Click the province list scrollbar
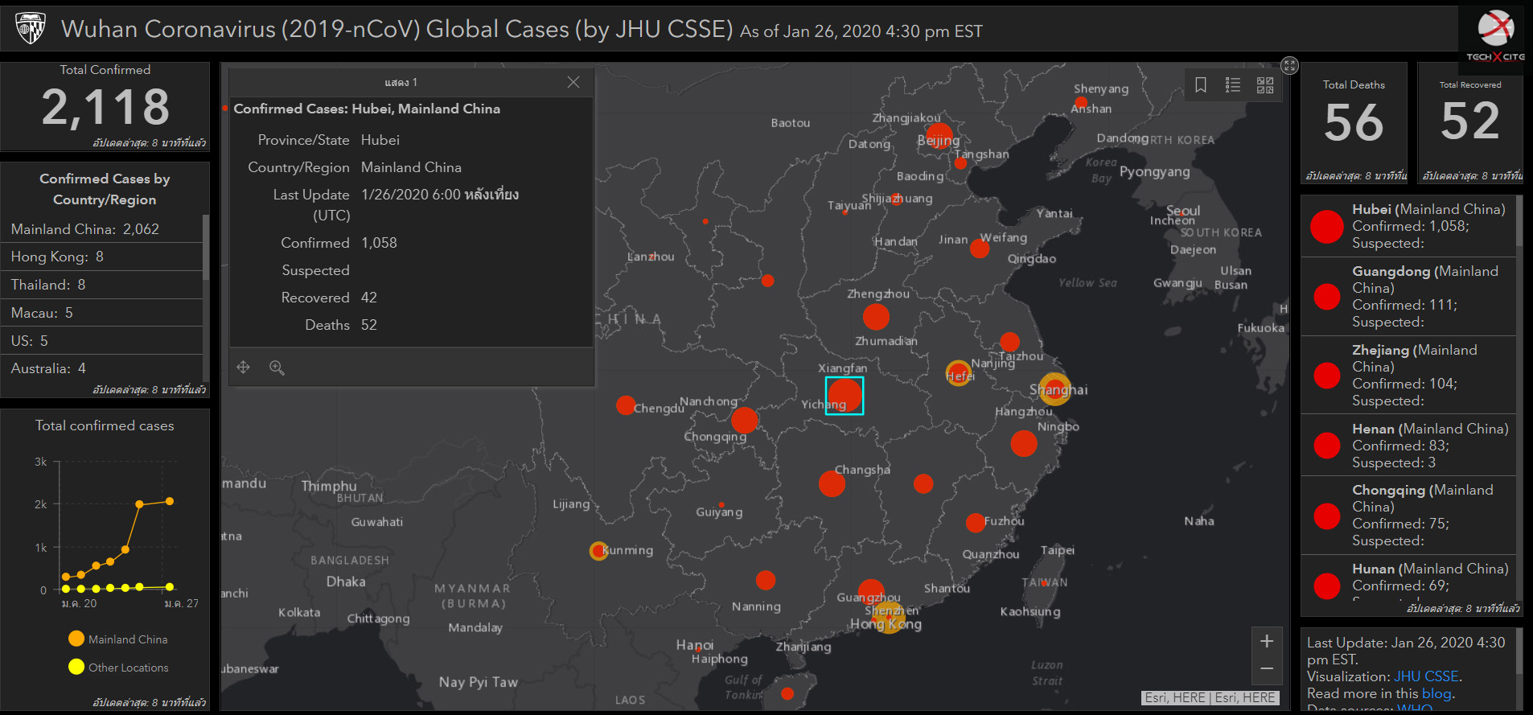 (1519, 221)
